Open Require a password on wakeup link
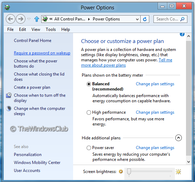Viewport: 195px width, 182px height. pyautogui.click(x=42, y=53)
